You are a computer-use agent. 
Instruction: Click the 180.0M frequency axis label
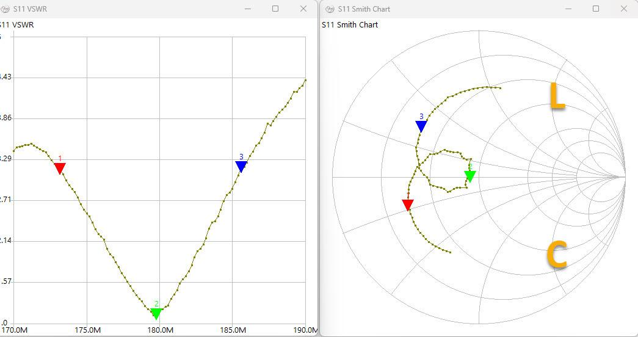coord(160,330)
